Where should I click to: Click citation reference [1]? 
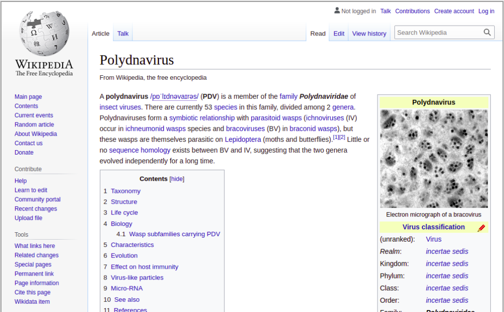pyautogui.click(x=336, y=137)
